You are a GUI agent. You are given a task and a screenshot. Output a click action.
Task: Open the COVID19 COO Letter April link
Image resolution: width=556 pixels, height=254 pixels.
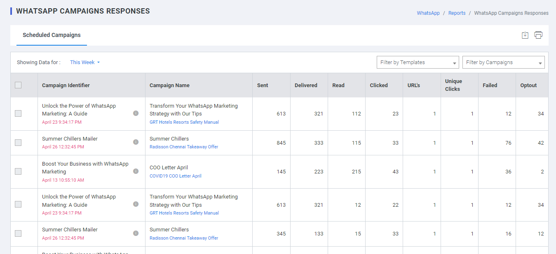pyautogui.click(x=176, y=176)
